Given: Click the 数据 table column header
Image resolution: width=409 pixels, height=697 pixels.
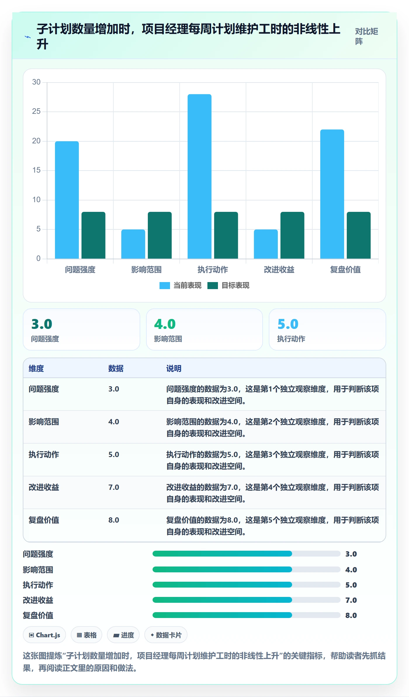Looking at the screenshot, I should pos(116,368).
